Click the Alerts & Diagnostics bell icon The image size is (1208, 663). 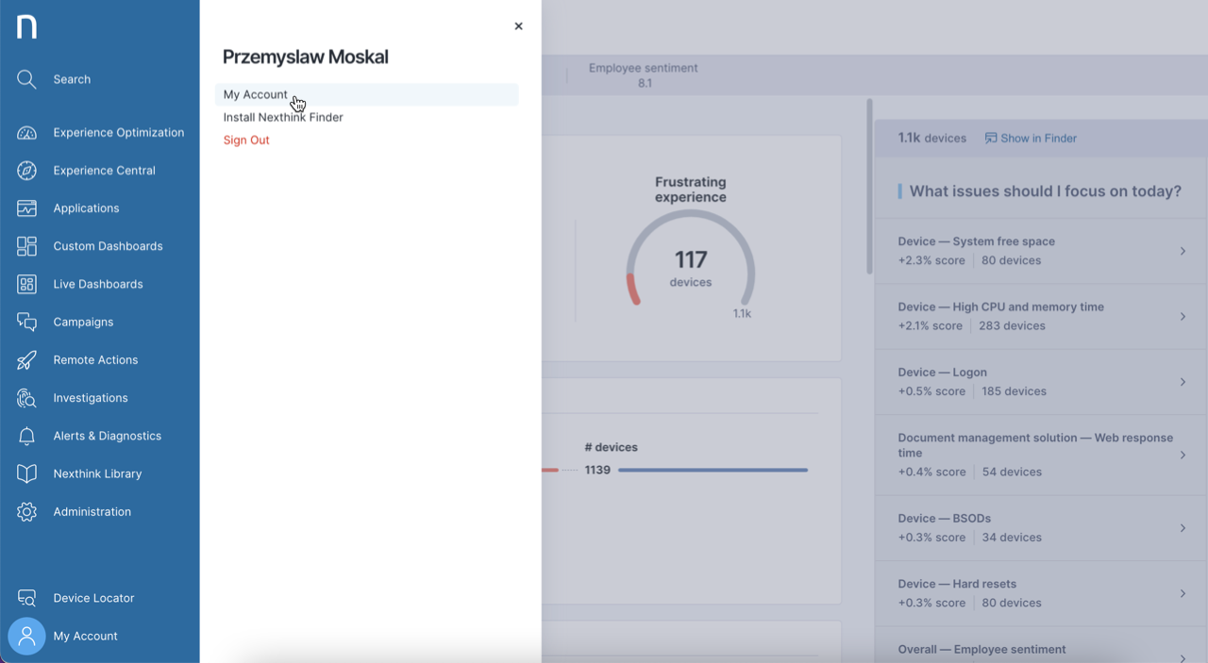tap(26, 436)
